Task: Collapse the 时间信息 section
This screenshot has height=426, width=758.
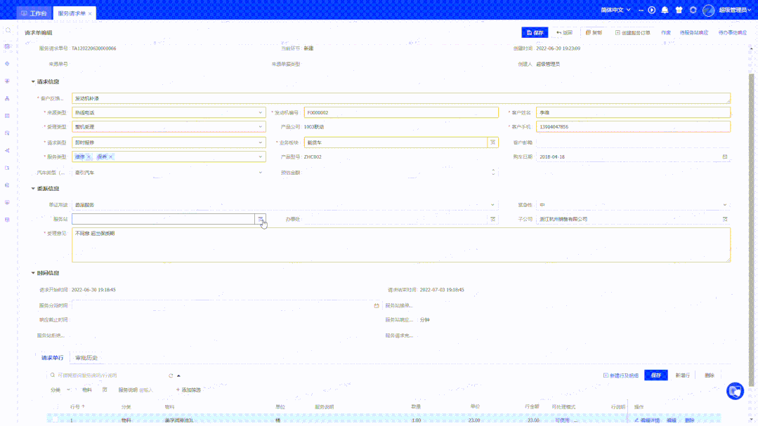Action: click(x=33, y=273)
